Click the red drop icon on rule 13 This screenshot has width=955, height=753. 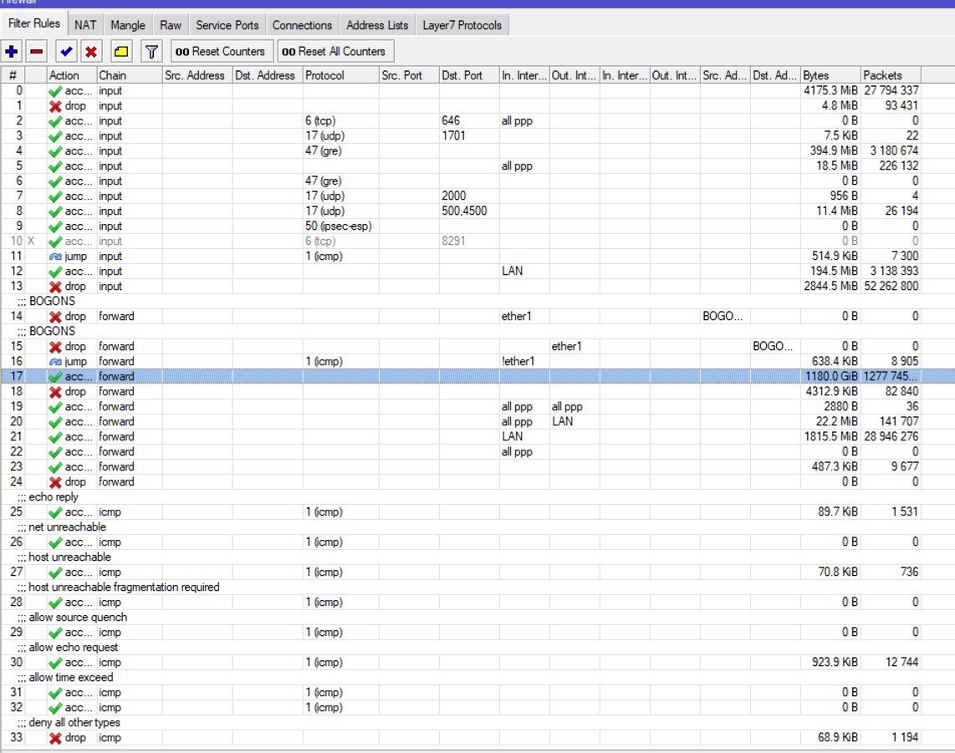(55, 287)
